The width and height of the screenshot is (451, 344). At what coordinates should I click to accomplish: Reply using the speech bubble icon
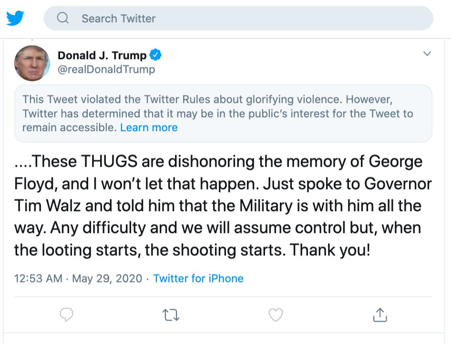coord(67,314)
